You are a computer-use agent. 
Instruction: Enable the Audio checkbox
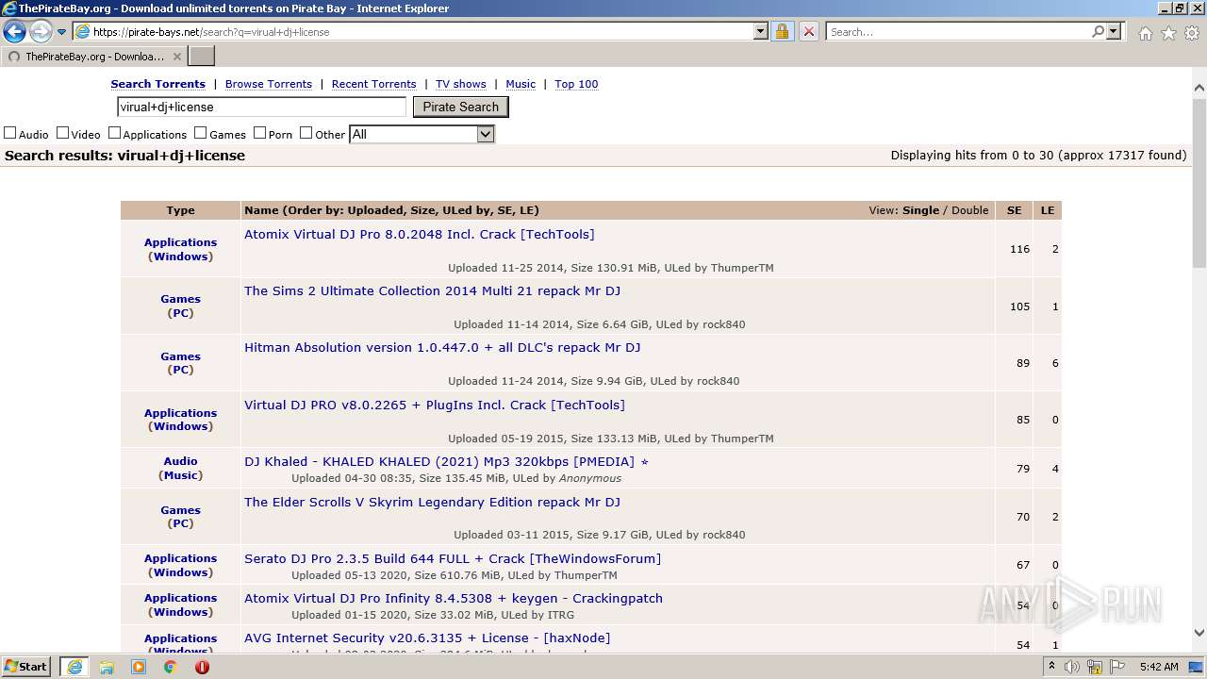[x=10, y=133]
